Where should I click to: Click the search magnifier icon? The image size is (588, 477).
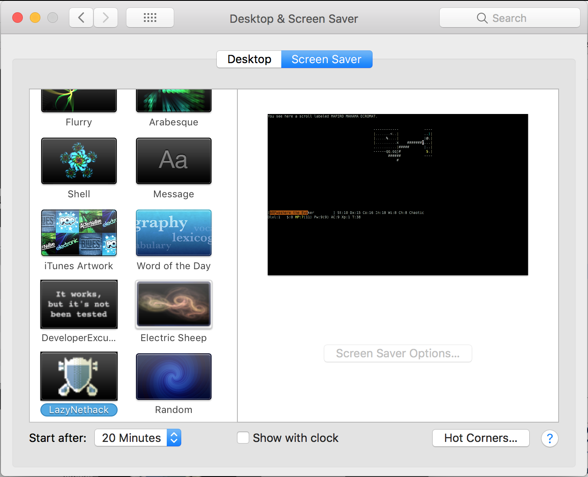tap(482, 18)
